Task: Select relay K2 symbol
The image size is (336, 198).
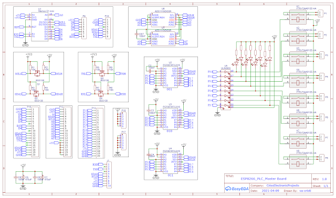Action: click(298, 38)
